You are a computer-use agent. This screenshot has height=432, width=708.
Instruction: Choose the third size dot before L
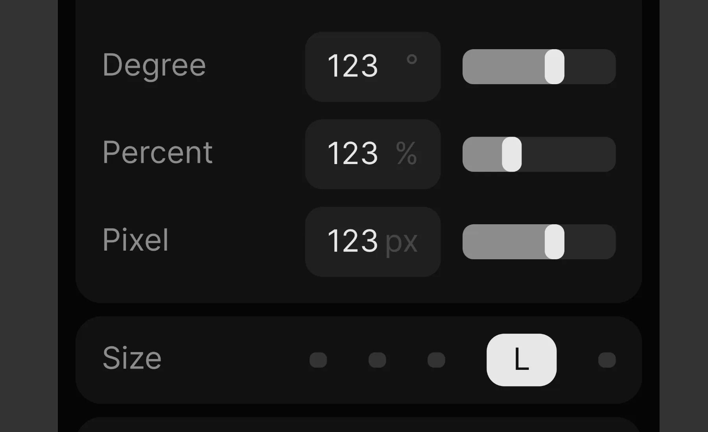click(436, 360)
